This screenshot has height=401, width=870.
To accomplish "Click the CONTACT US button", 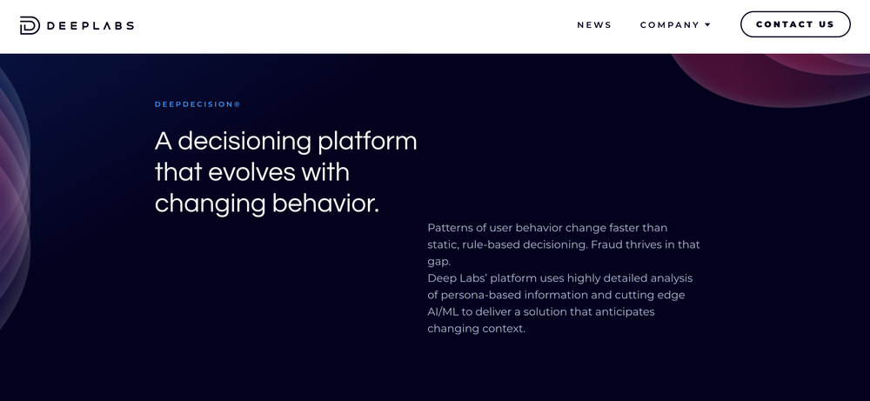I will (795, 24).
